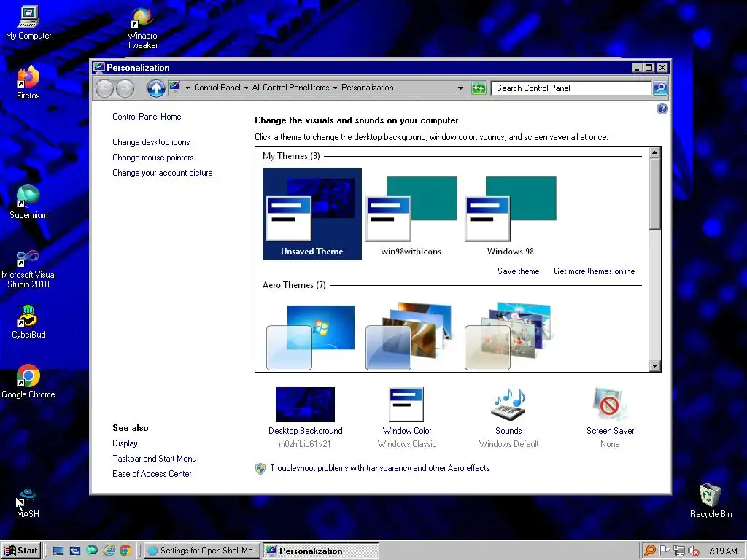The width and height of the screenshot is (747, 560).
Task: Click the search magnifier button in Control Panel
Action: 660,88
